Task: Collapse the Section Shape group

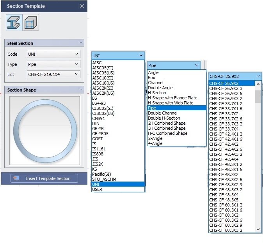Action: click(x=81, y=90)
